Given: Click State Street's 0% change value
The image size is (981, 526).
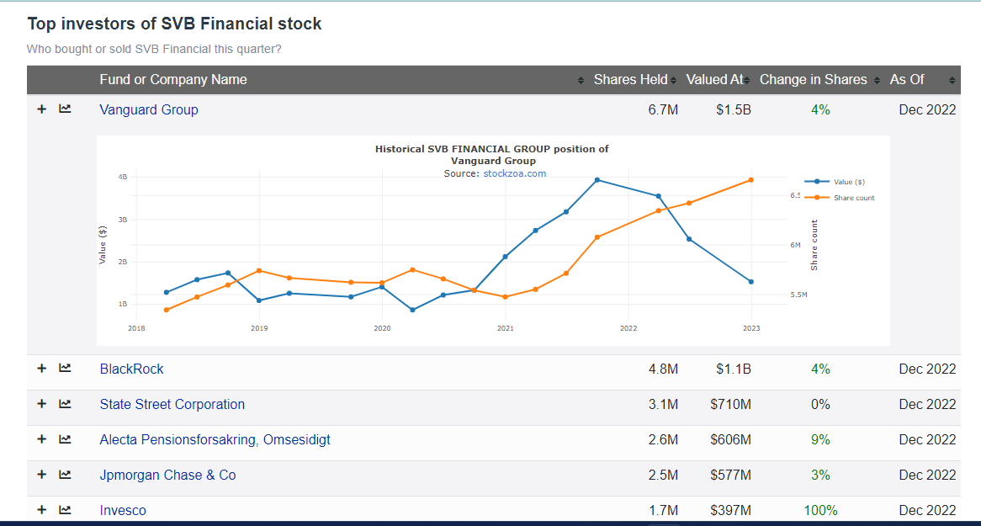Looking at the screenshot, I should tap(820, 405).
